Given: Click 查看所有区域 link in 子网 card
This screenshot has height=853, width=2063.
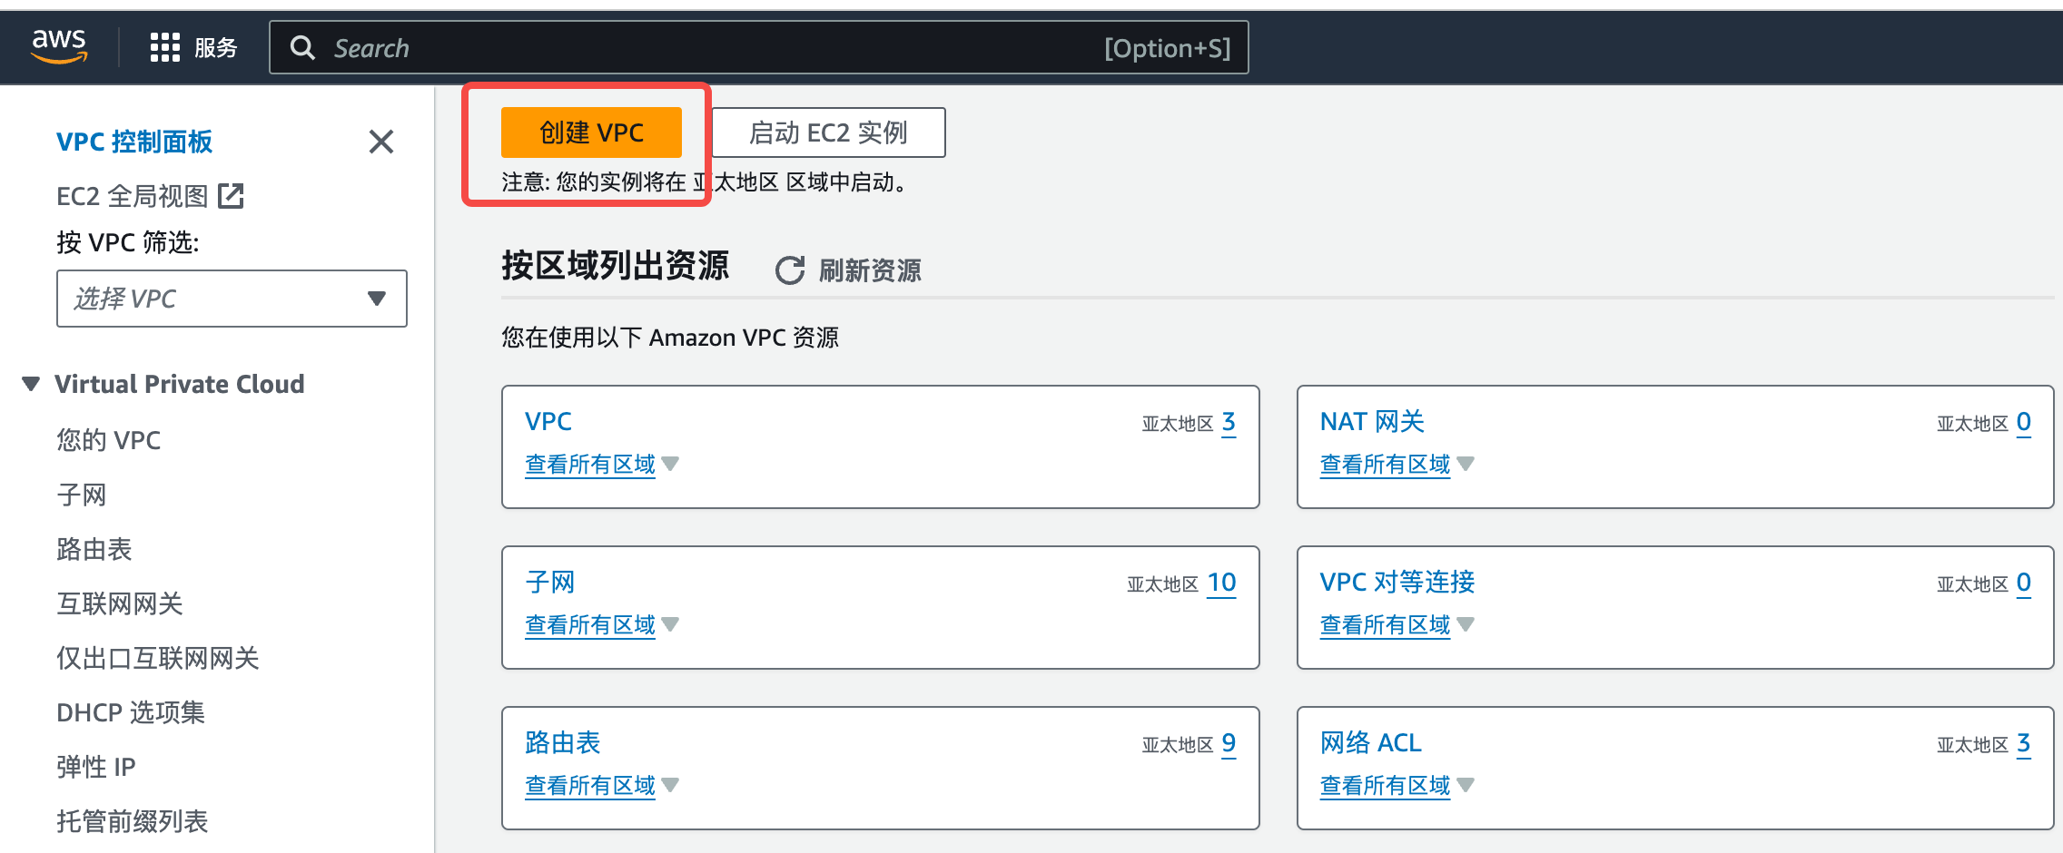Looking at the screenshot, I should coord(590,625).
